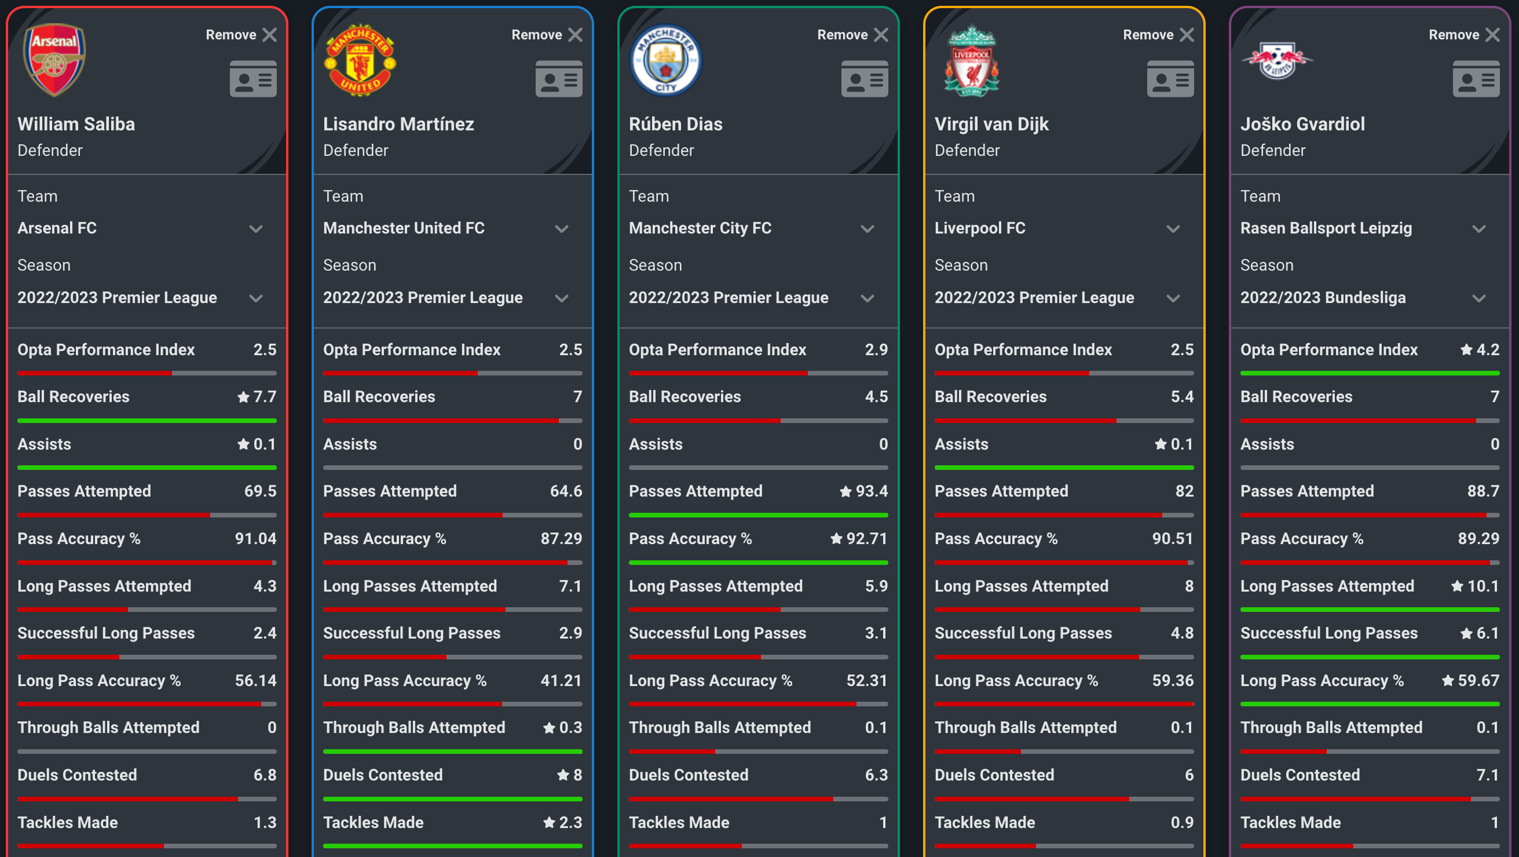This screenshot has width=1519, height=857.
Task: Click the RB Leipzig crest on Gvardiol's card
Action: [x=1278, y=60]
